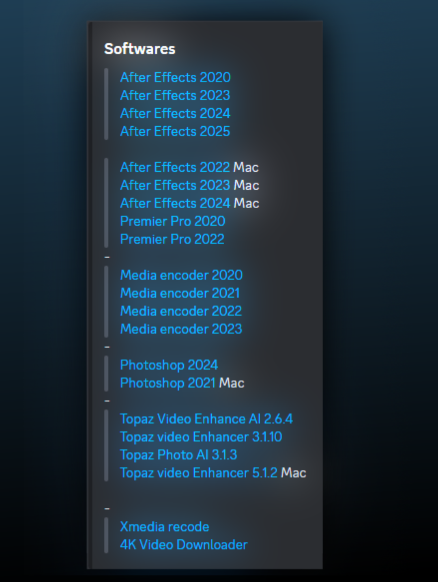Click Topaz video Enhancer 3.1.10 link
The width and height of the screenshot is (438, 582).
coord(201,437)
